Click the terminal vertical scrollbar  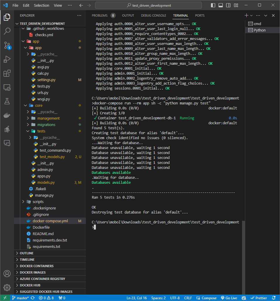point(243,257)
